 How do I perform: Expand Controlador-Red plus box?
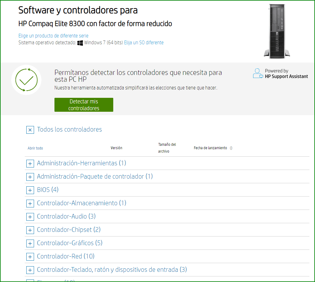(x=30, y=257)
